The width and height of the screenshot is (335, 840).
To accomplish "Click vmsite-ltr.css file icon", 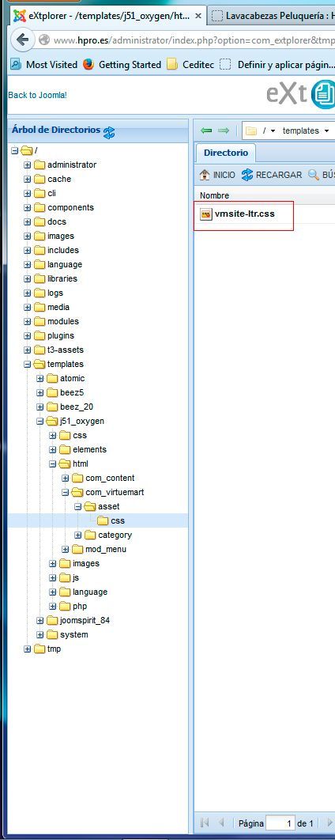I will tap(206, 214).
